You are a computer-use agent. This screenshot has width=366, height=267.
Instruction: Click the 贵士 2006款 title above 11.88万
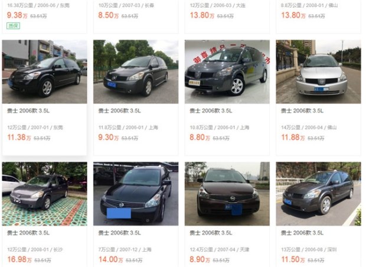[302, 110]
